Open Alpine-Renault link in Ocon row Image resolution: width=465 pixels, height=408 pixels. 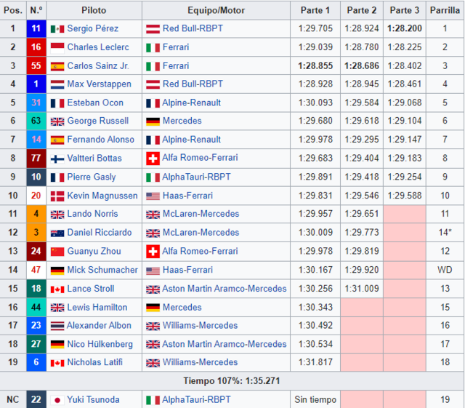pos(191,103)
